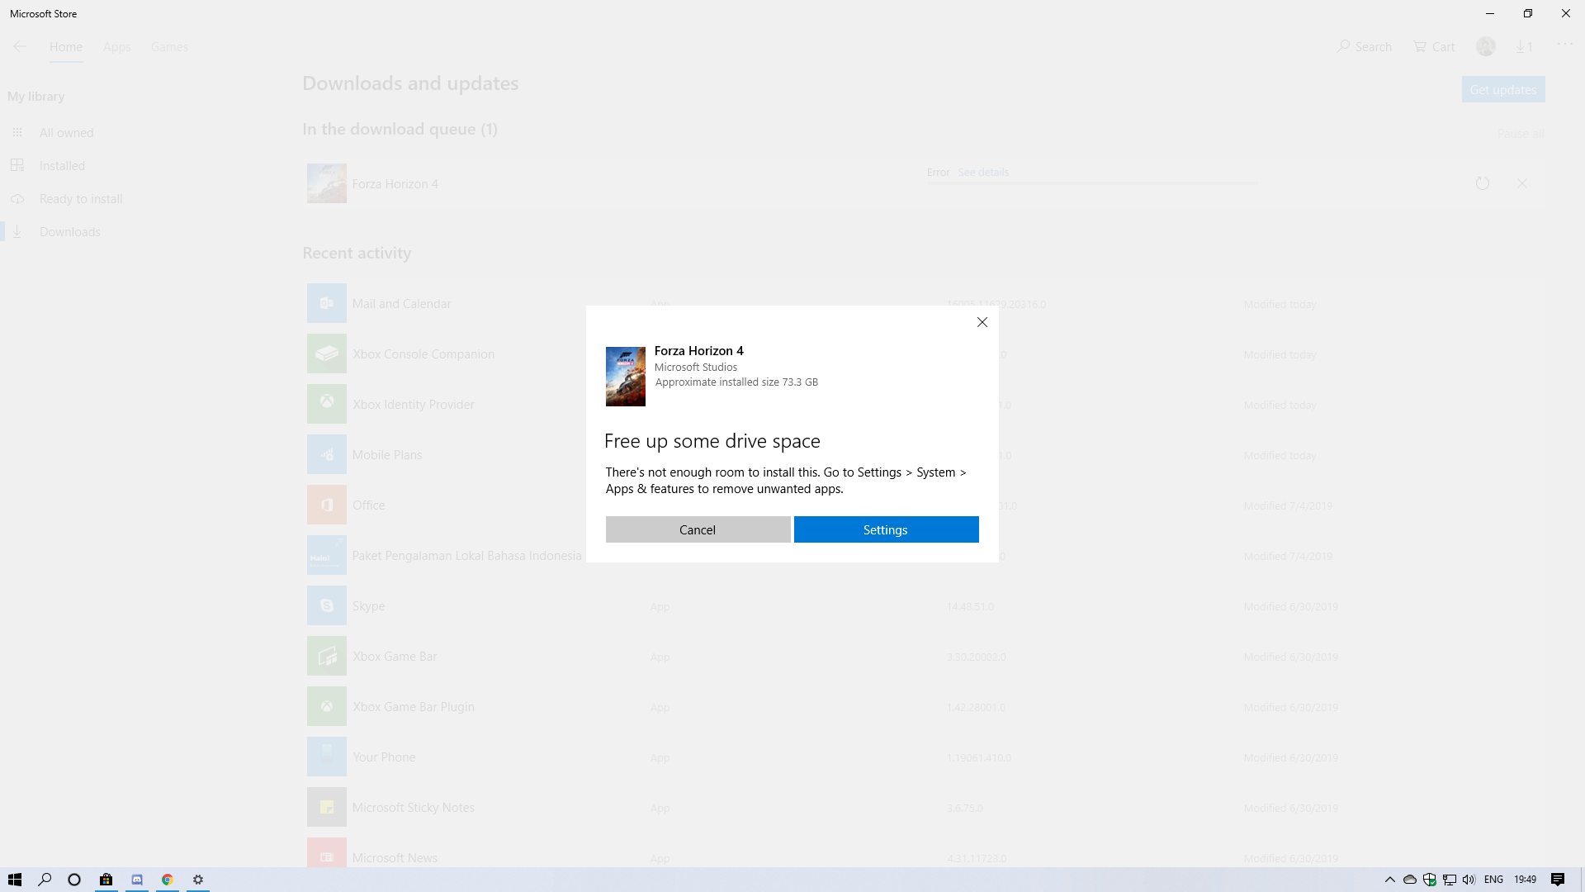Cancel Forza Horizon 4 download with X icon
Viewport: 1585px width, 892px height.
1522,183
